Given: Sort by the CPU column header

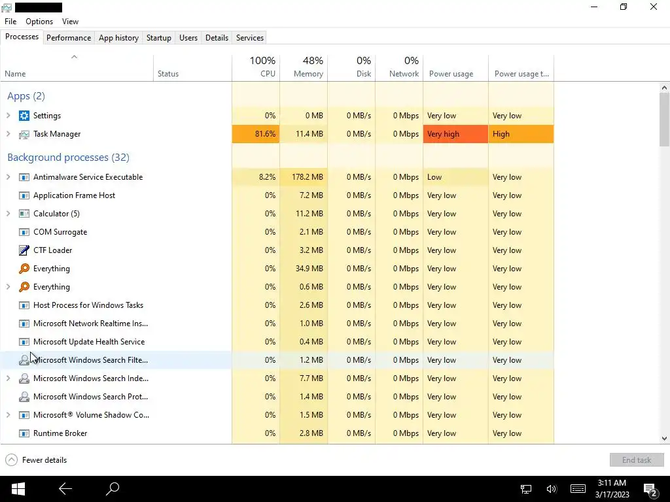Looking at the screenshot, I should point(256,67).
